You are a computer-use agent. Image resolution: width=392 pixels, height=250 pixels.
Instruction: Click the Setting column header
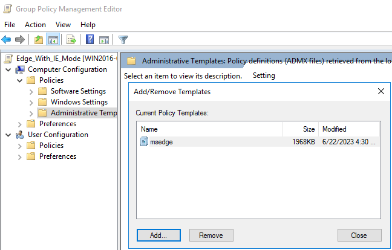pyautogui.click(x=264, y=75)
